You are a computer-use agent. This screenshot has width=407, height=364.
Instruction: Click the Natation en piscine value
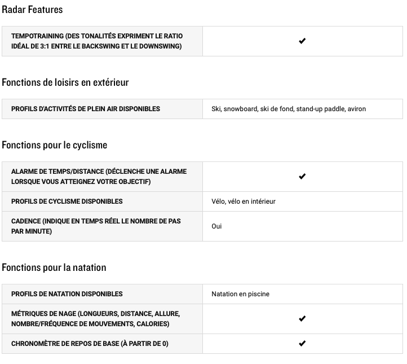tap(240, 294)
